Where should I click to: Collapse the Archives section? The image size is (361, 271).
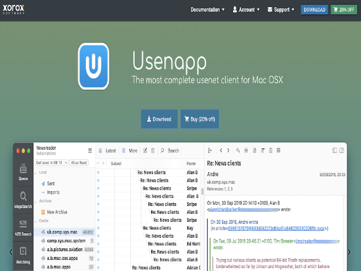[36, 202]
